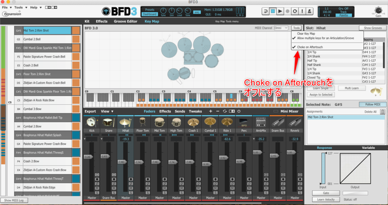Click the Show Grooves button
Image resolution: width=388 pixels, height=205 pixels.
[x=372, y=28]
